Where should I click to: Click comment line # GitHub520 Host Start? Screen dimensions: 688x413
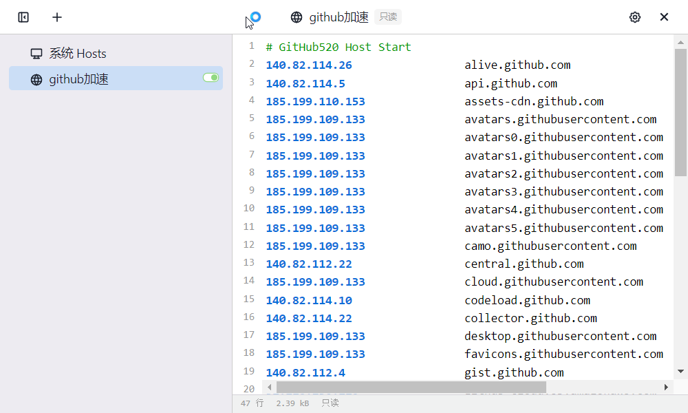pyautogui.click(x=338, y=47)
